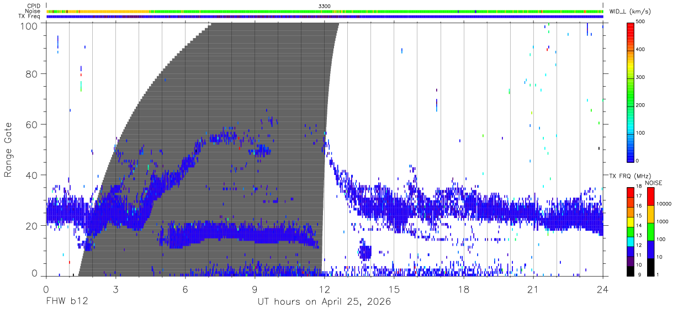Click the CPID value 3300

point(325,6)
